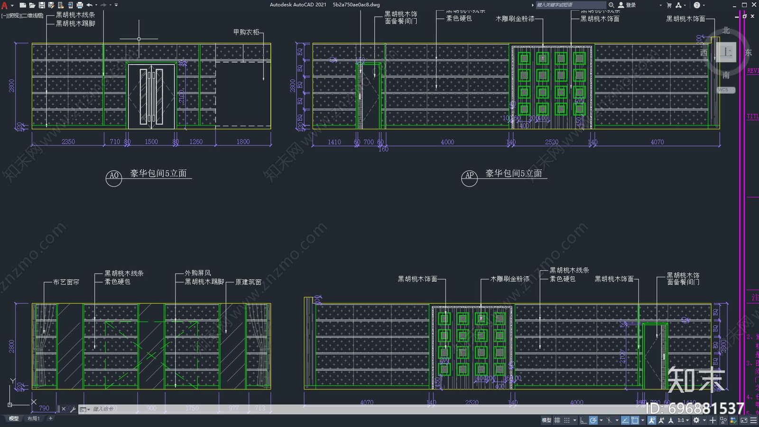Open the 1:1 annotation scale dropdown

pyautogui.click(x=683, y=420)
